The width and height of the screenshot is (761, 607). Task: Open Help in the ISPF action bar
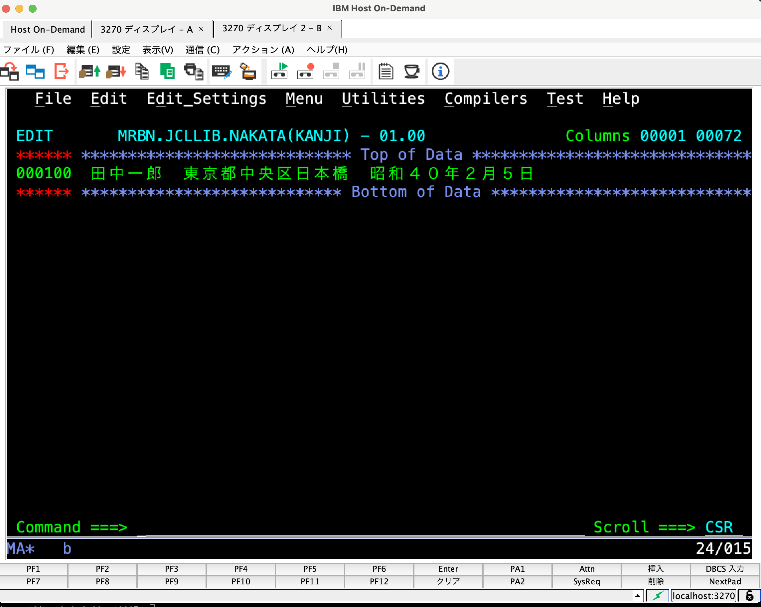tap(621, 99)
